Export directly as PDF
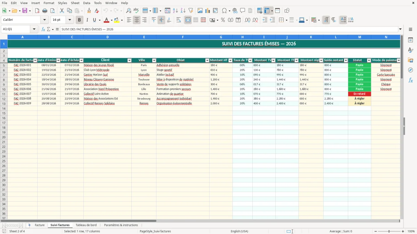Viewport: 417px width, 234px height. click(x=37, y=11)
